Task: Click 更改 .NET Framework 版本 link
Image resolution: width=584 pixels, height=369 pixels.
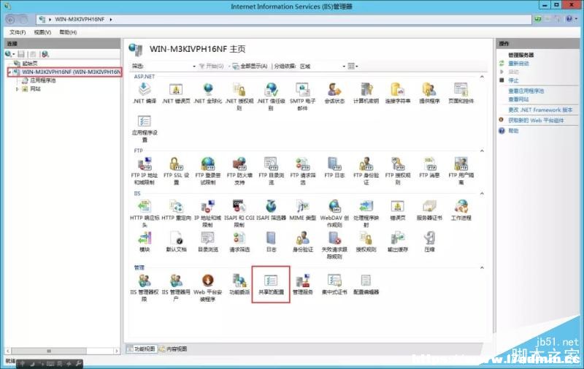Action: pyautogui.click(x=540, y=110)
